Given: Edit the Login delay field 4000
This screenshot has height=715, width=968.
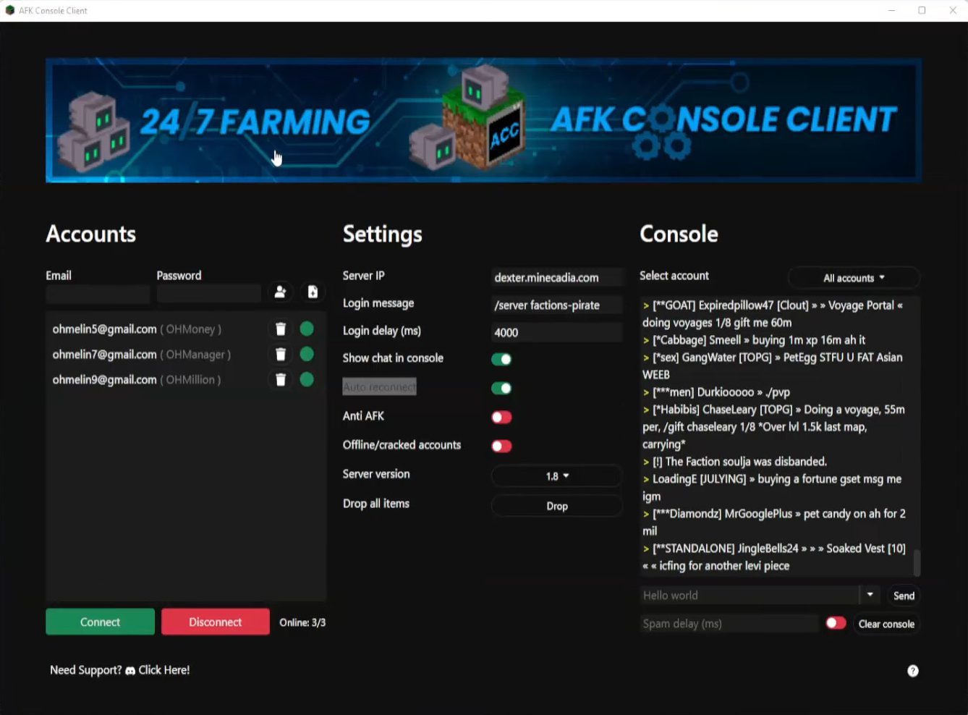Looking at the screenshot, I should point(557,332).
